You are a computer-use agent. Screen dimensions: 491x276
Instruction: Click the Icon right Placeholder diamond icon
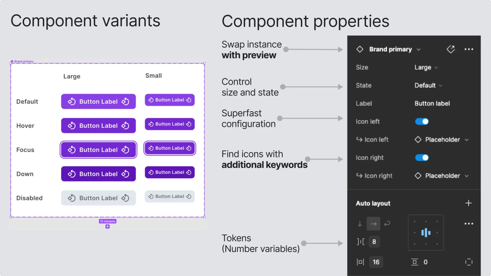click(418, 176)
